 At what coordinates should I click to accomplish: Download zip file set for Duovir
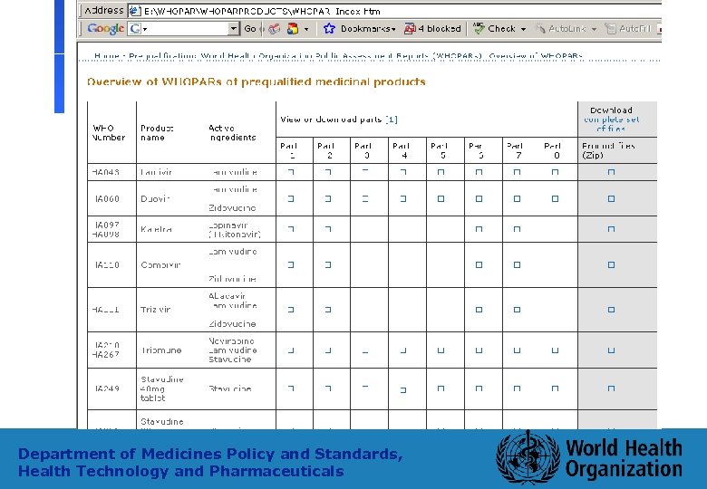coord(611,198)
